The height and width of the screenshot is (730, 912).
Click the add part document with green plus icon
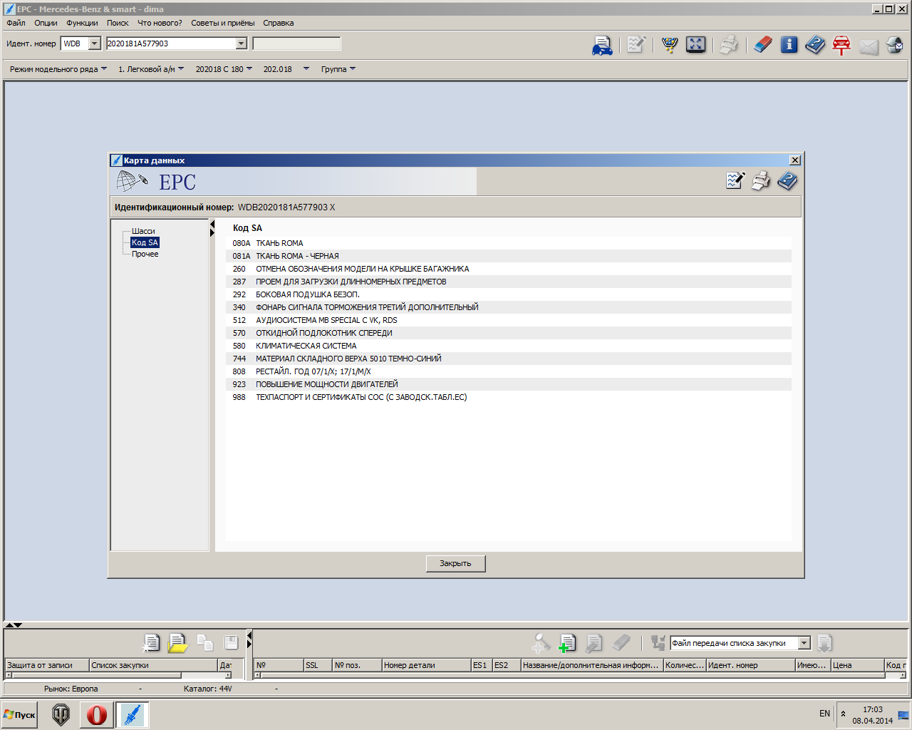[x=567, y=643]
